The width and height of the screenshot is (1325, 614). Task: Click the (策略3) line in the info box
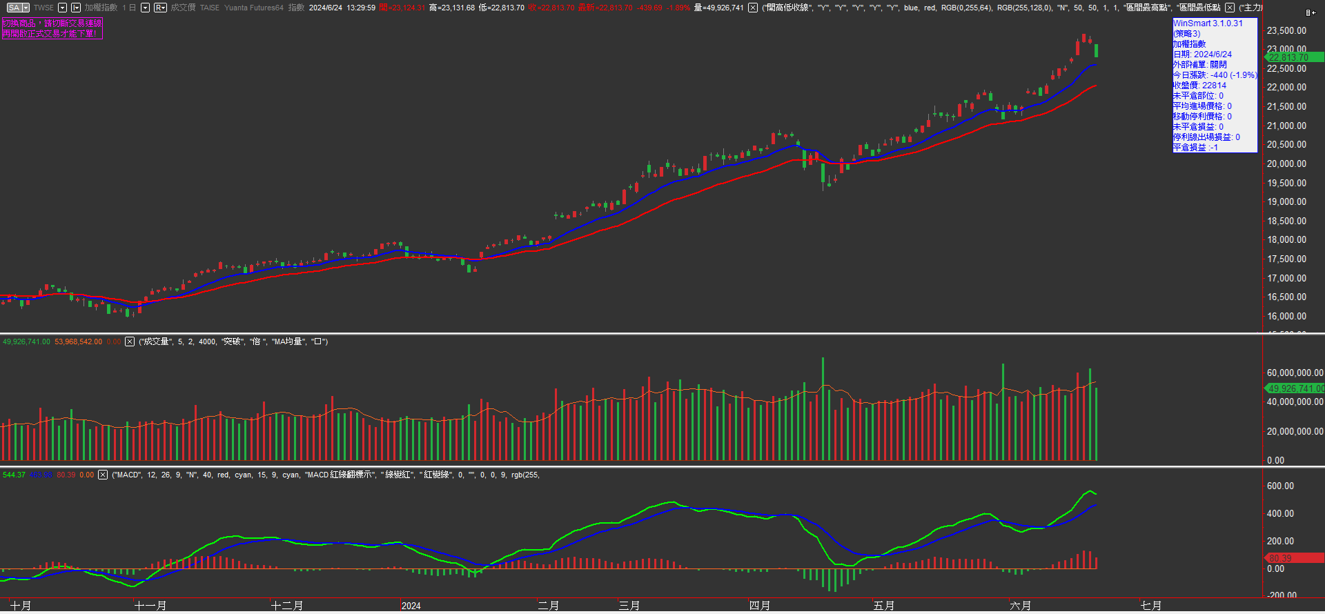click(1187, 34)
